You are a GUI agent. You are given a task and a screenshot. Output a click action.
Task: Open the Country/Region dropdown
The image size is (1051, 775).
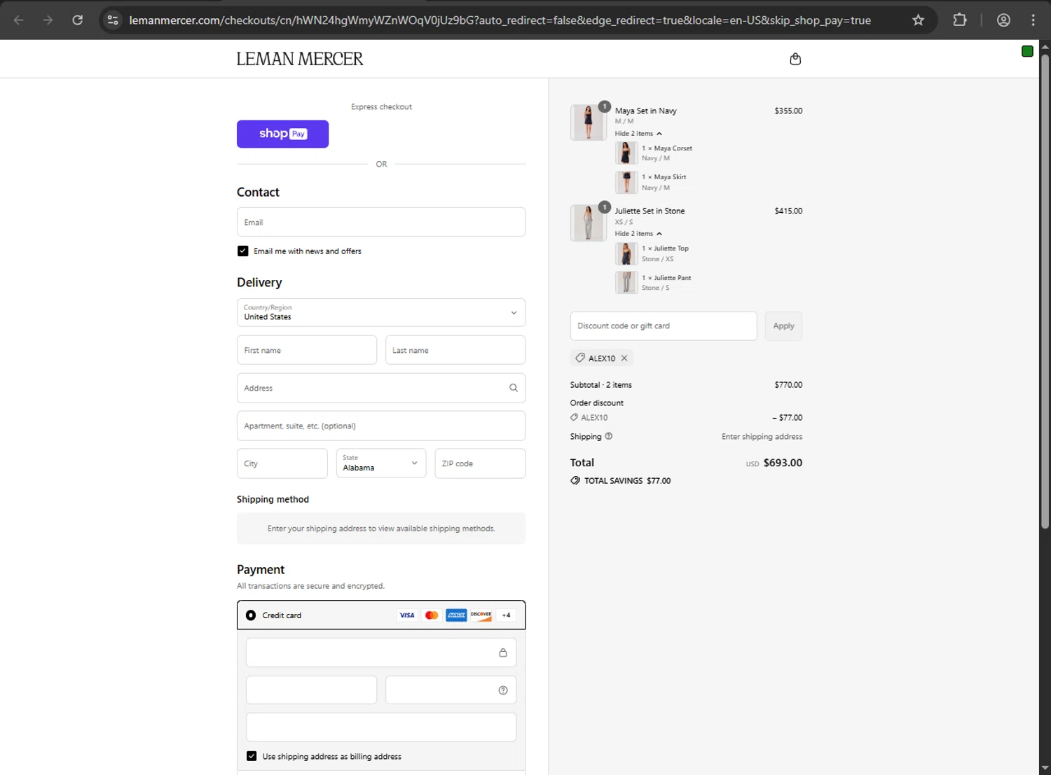(381, 312)
